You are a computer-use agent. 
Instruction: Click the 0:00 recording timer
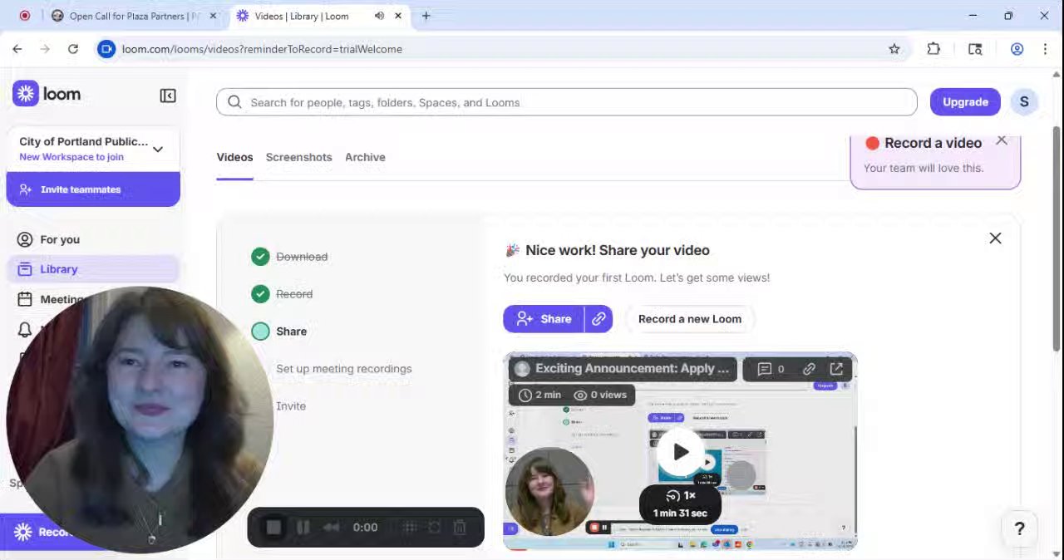[365, 528]
